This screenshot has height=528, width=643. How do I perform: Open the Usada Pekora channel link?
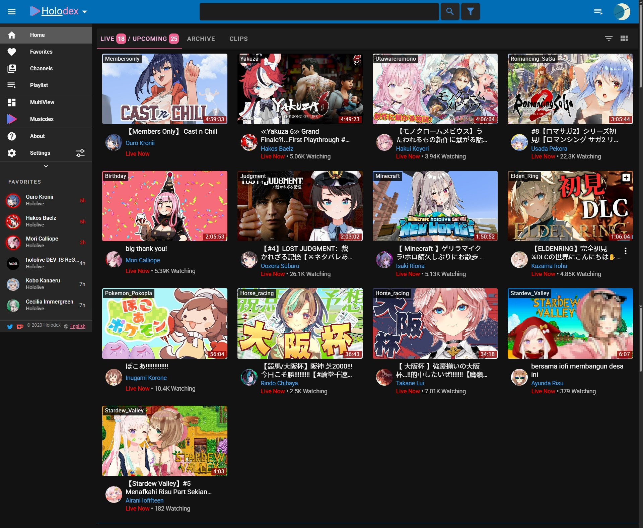(549, 148)
